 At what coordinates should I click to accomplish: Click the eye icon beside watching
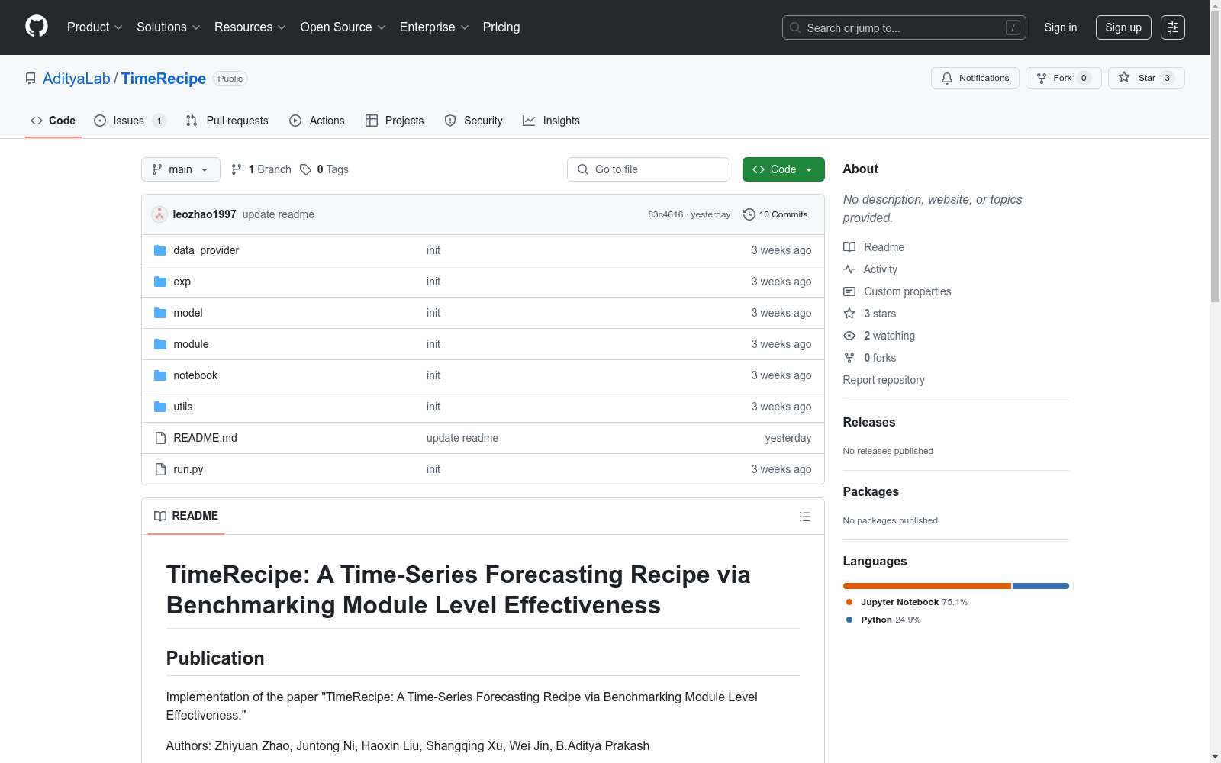849,336
